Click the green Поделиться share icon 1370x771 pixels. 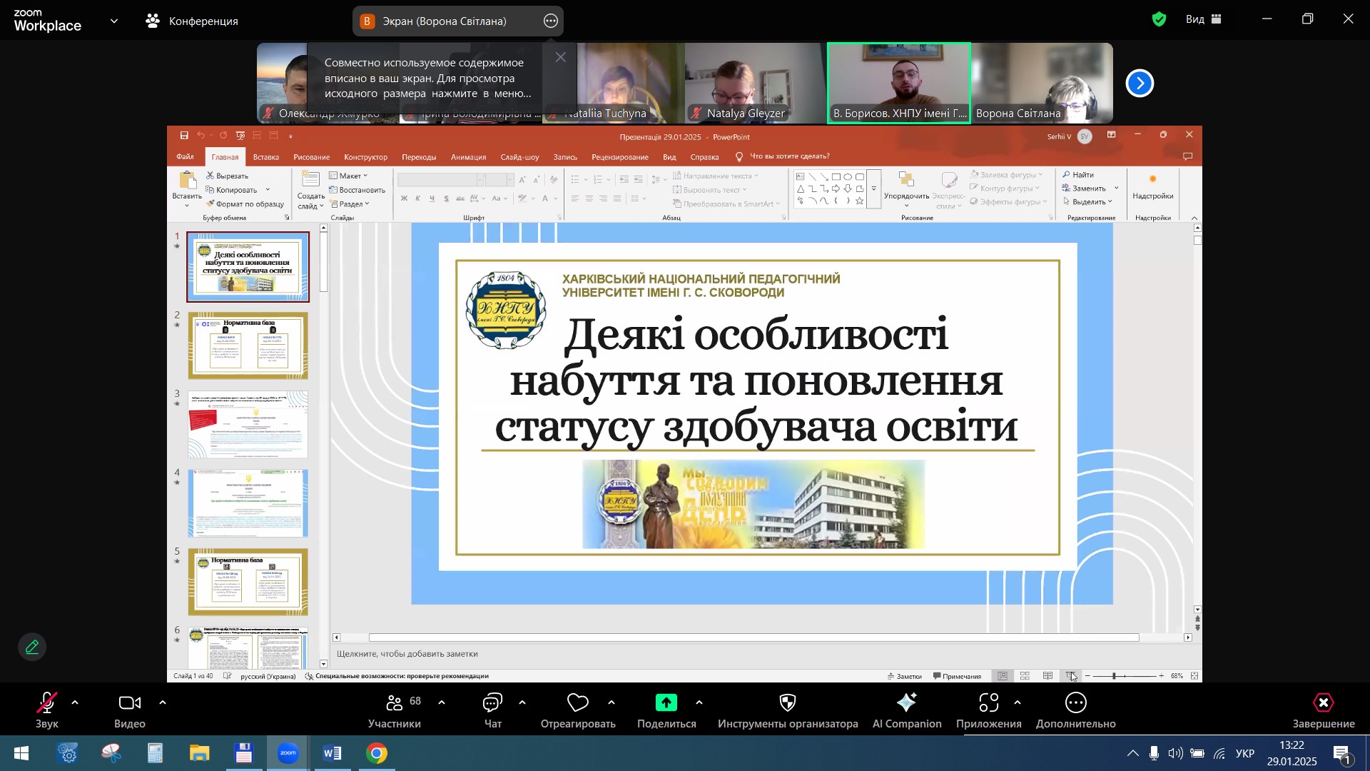pyautogui.click(x=666, y=703)
